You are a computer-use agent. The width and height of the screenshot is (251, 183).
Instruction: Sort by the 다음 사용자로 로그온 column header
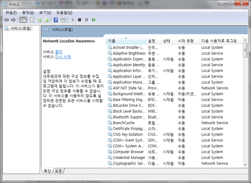[x=221, y=41]
